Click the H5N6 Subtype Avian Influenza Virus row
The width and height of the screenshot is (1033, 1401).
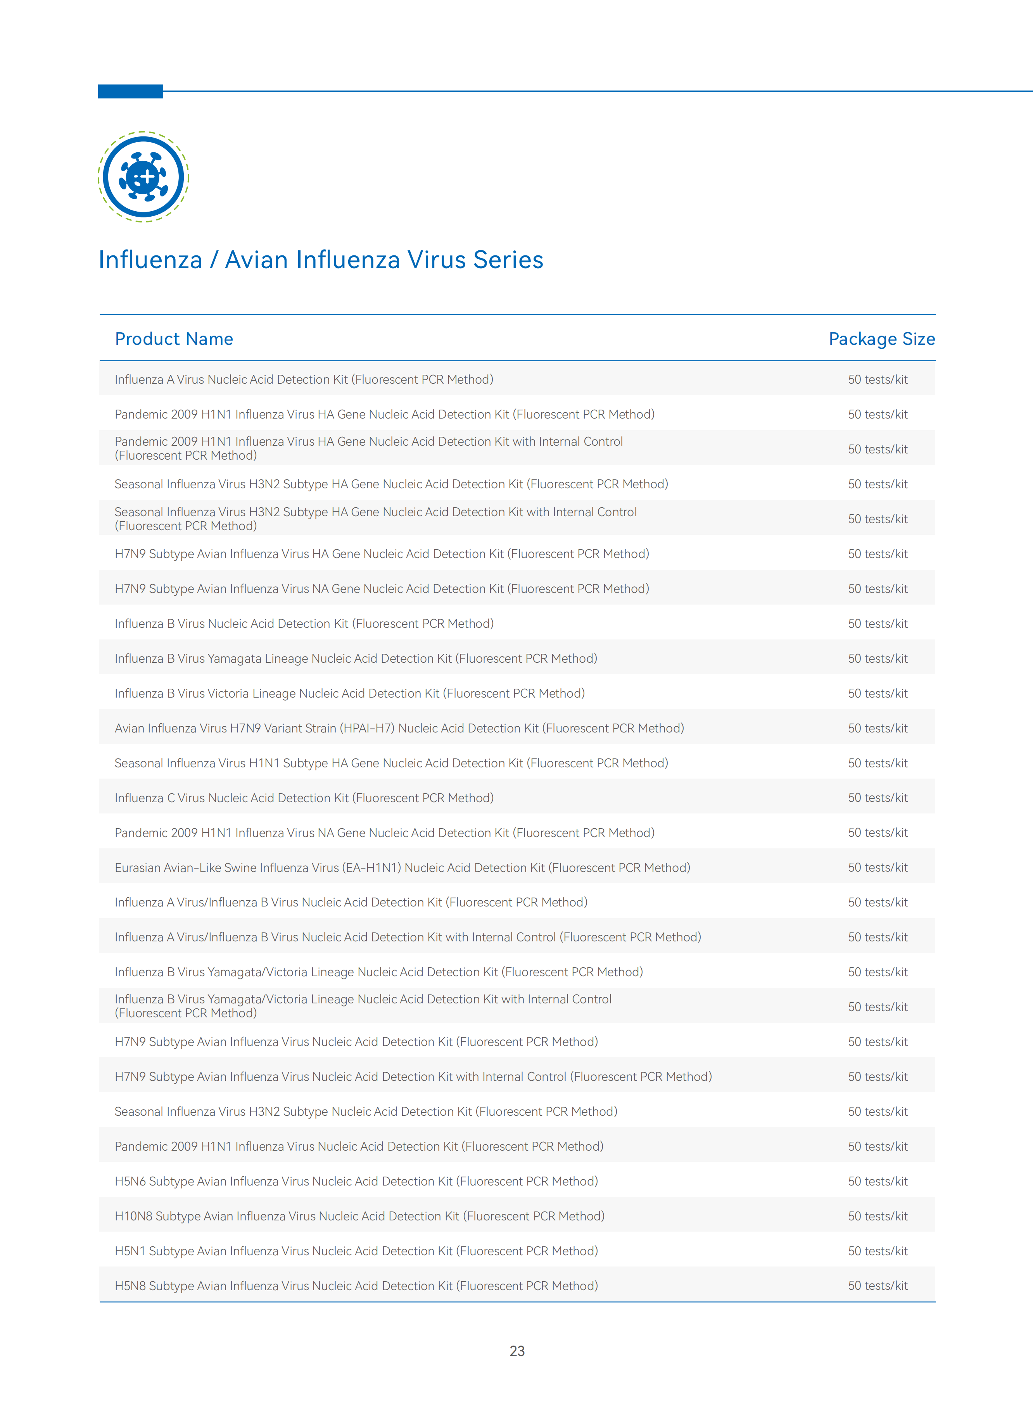517,1181
